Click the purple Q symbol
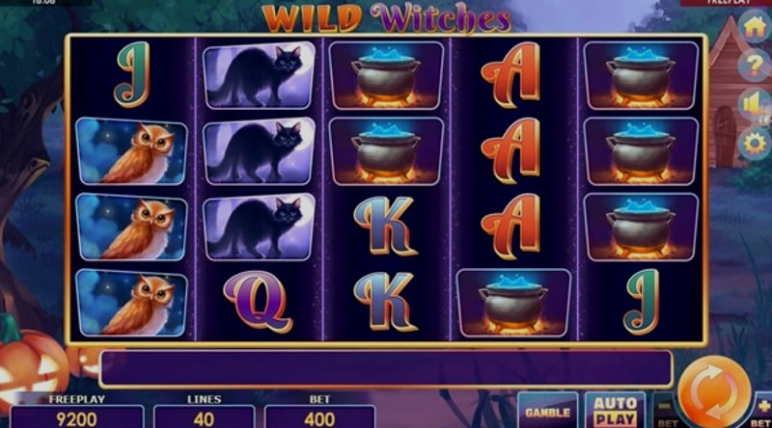 click(258, 302)
